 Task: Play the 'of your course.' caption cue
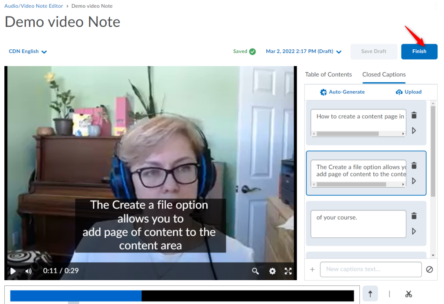click(414, 231)
